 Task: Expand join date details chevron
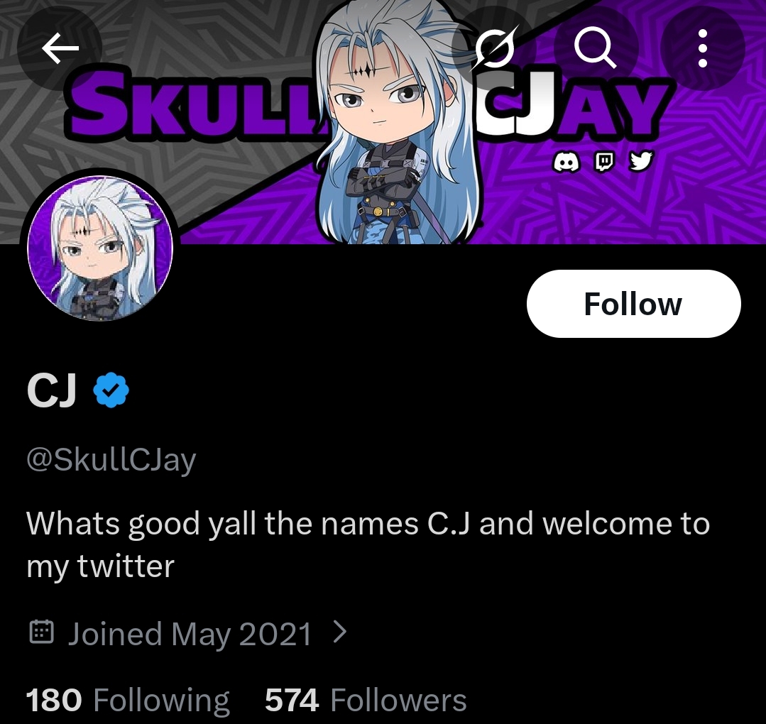[x=339, y=632]
